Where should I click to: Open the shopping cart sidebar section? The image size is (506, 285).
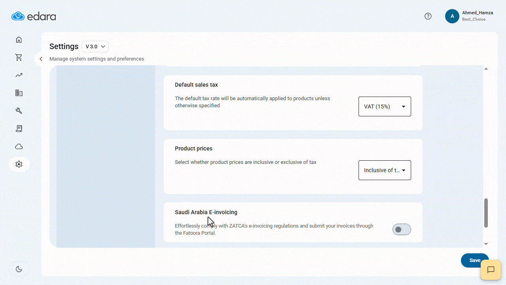19,57
